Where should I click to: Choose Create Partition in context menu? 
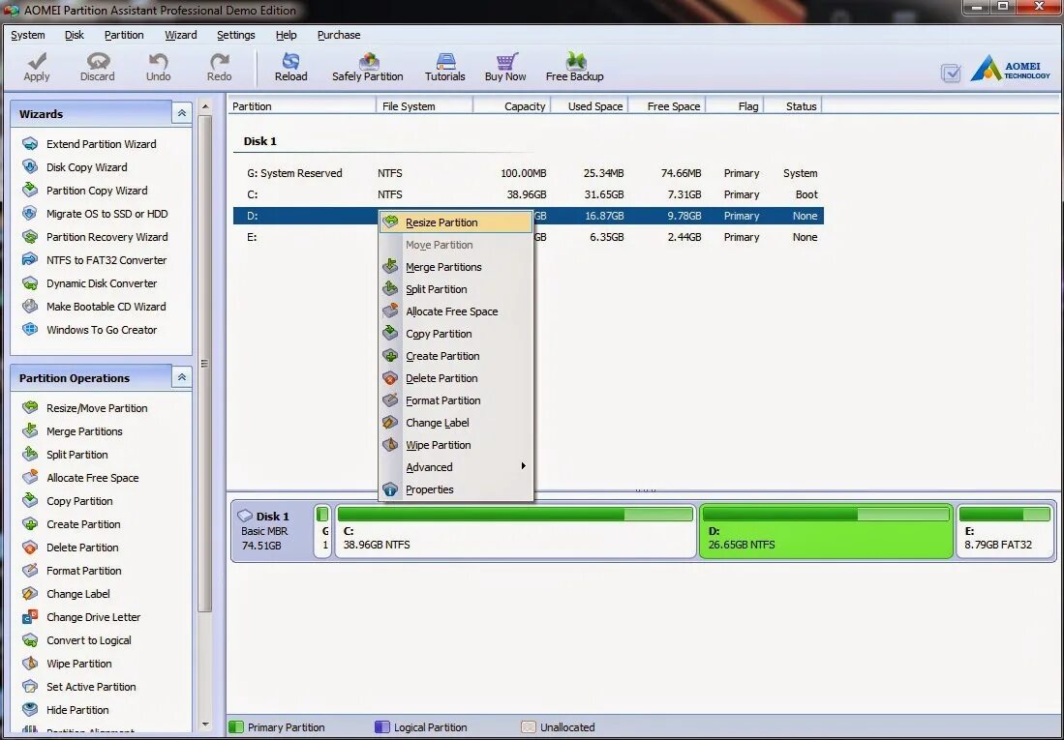pos(455,356)
